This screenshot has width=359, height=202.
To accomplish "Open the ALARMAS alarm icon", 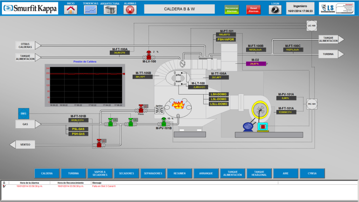I will tap(129, 9).
